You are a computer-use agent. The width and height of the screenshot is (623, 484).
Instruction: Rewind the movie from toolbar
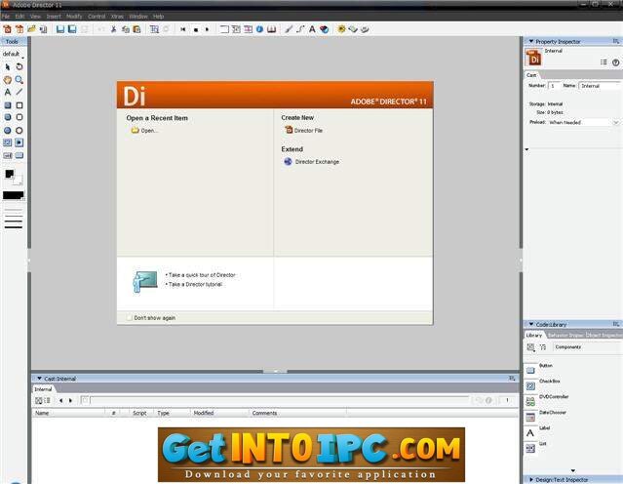183,29
